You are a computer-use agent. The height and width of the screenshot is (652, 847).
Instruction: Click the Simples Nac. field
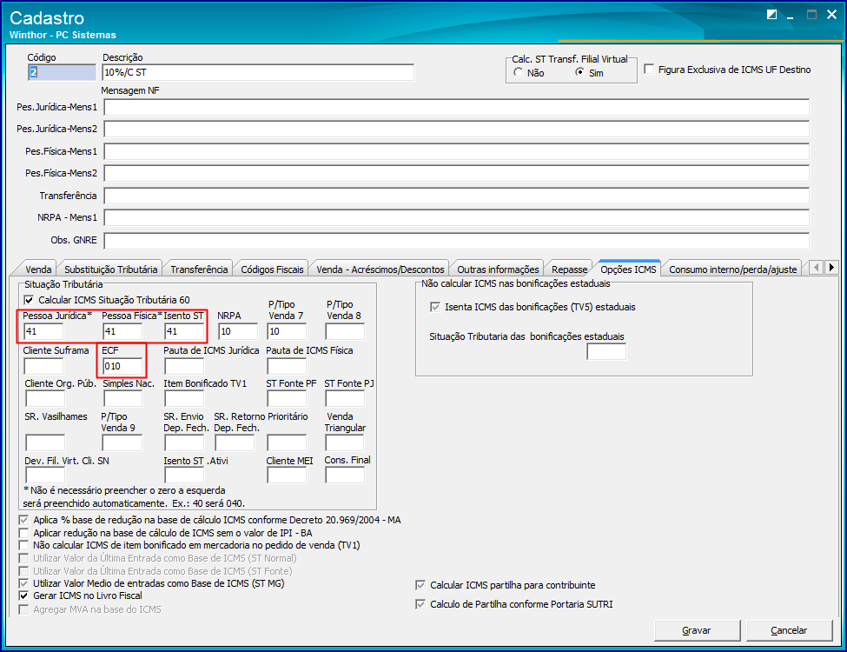coord(122,398)
